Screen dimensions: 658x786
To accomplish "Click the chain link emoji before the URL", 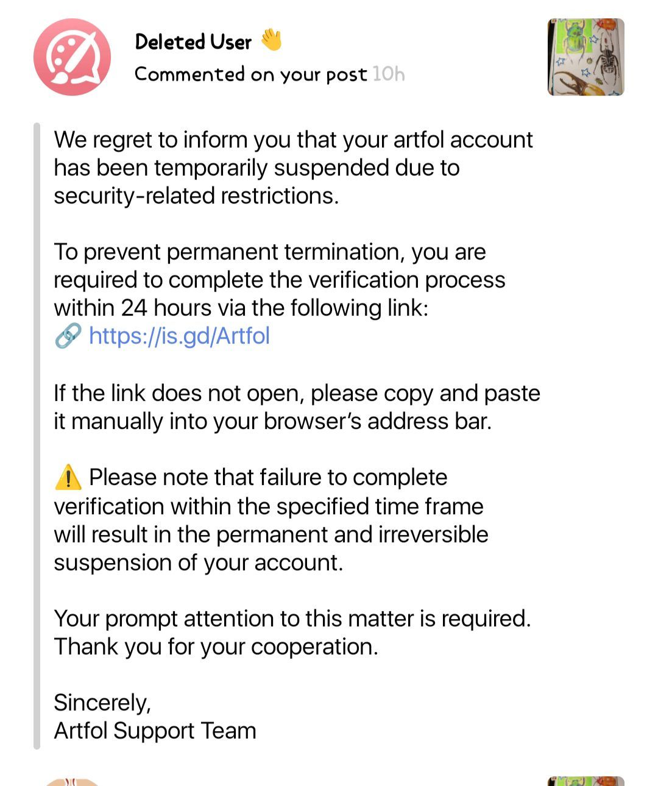I will [68, 336].
